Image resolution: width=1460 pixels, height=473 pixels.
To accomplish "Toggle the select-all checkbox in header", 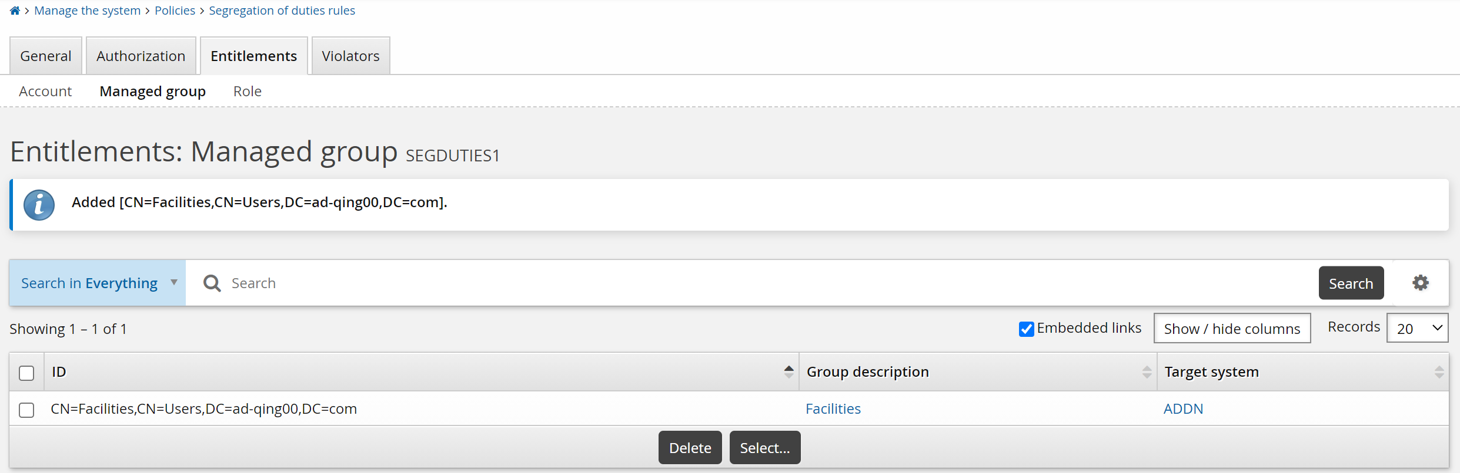I will tap(26, 373).
